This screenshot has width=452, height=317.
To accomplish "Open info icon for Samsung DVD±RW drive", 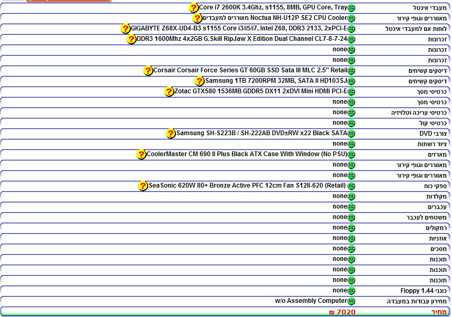I will tap(171, 134).
